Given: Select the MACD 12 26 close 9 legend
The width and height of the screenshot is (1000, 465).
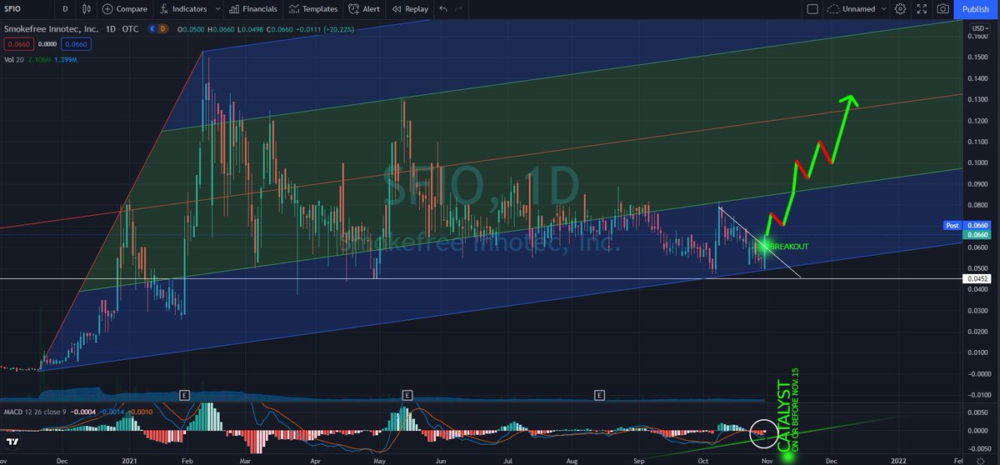Looking at the screenshot, I should point(34,412).
